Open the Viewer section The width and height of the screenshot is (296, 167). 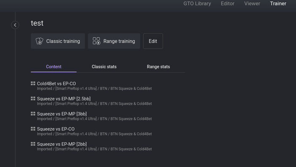(x=252, y=3)
